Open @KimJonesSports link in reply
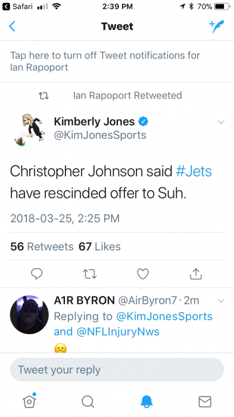The width and height of the screenshot is (234, 417). point(164,316)
